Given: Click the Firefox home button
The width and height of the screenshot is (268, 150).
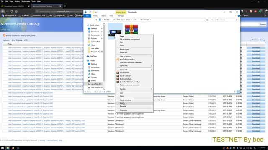Looking at the screenshot, I should click(x=16, y=11).
